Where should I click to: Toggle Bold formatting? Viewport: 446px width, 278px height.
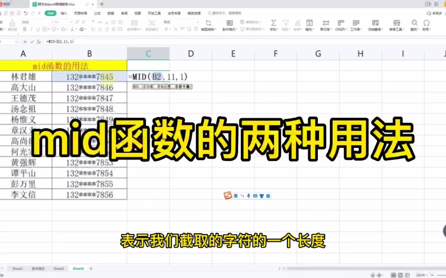coord(25,29)
